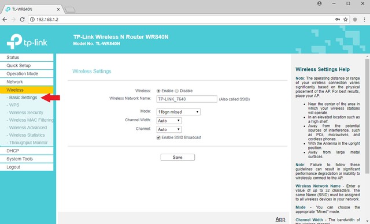Open the Chrome profile avatar icon
This screenshot has height=224, width=370.
[x=320, y=3]
